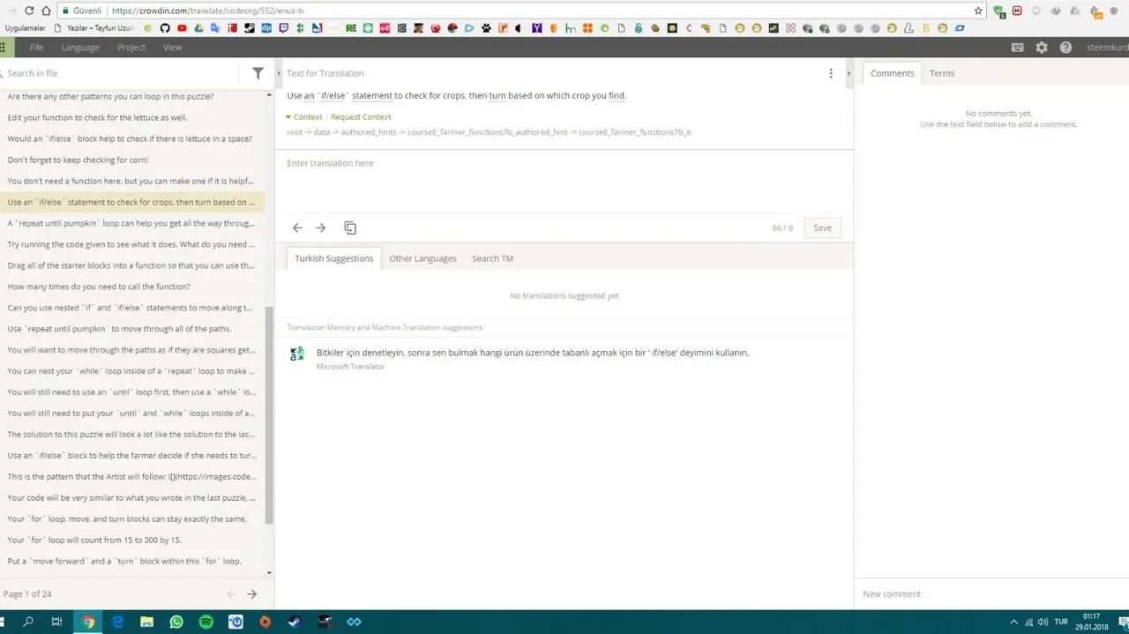Image resolution: width=1129 pixels, height=634 pixels.
Task: Go to next page arrow in string list
Action: pos(251,594)
